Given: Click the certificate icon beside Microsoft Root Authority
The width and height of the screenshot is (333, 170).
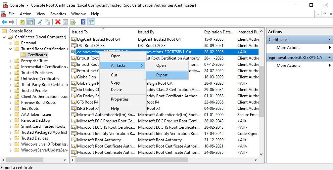Looking at the screenshot, I should tap(74, 140).
